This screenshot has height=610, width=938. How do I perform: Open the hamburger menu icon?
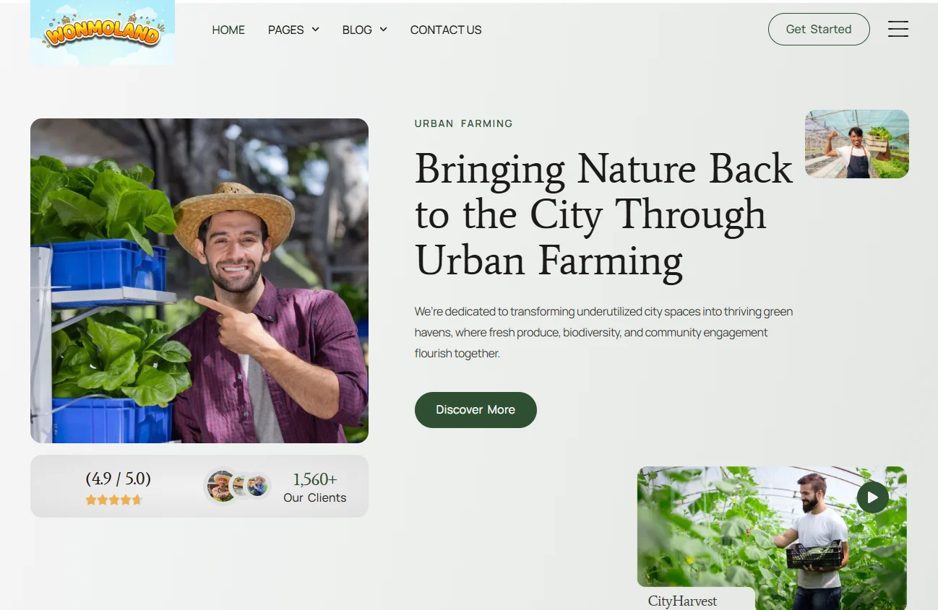898,29
